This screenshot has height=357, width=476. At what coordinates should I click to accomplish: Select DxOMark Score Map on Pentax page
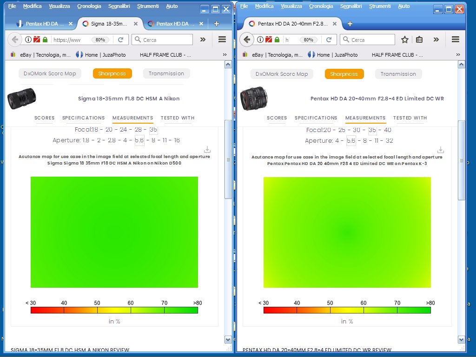(x=282, y=74)
